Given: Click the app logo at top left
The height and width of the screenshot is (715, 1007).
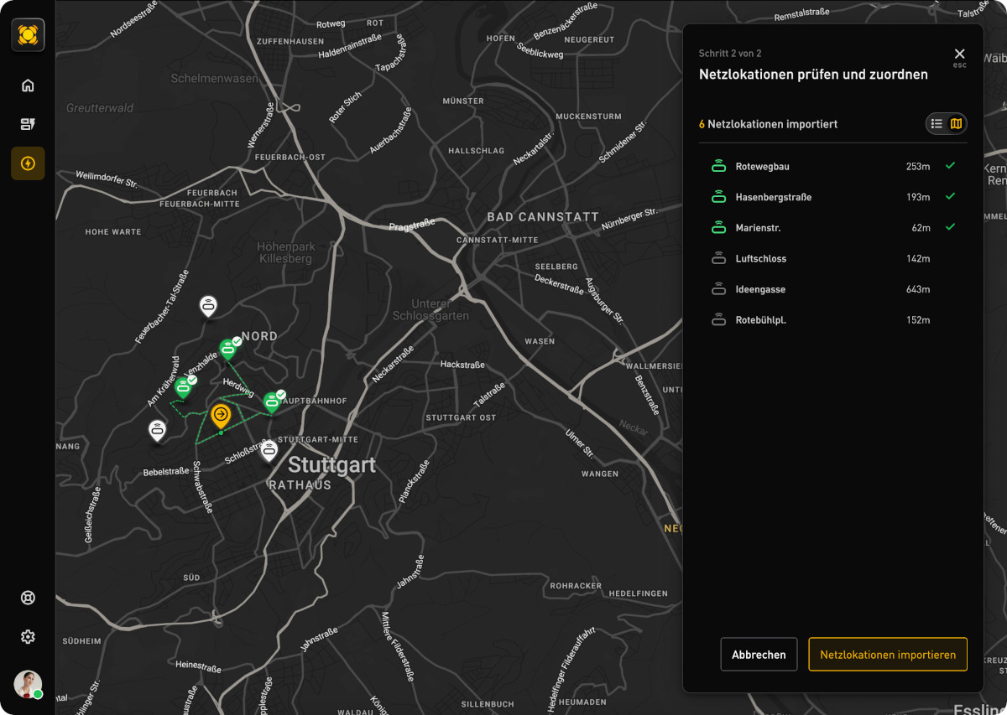Looking at the screenshot, I should [x=28, y=35].
